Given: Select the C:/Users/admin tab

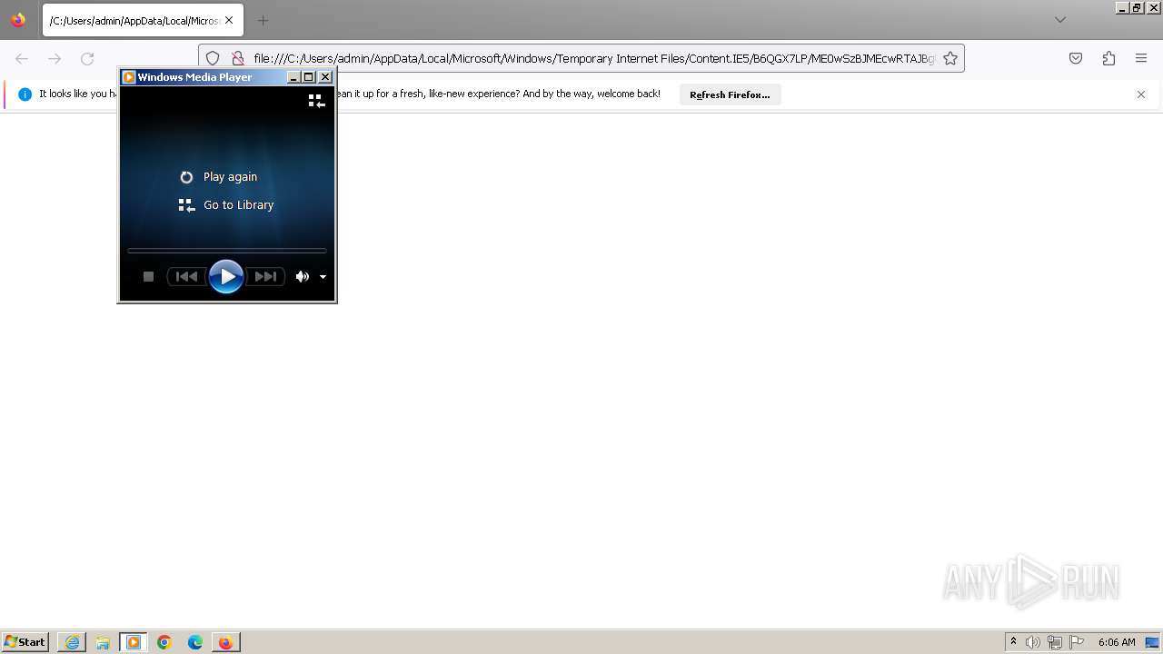Looking at the screenshot, I should point(143,20).
